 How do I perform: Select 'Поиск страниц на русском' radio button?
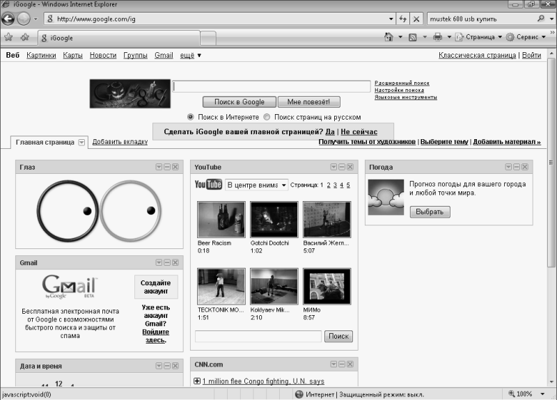[x=267, y=117]
